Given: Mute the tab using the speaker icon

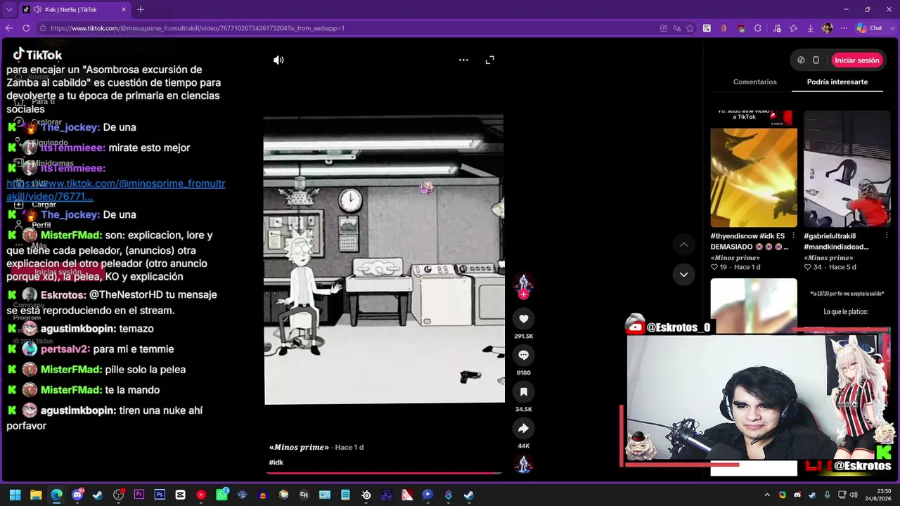Looking at the screenshot, I should (37, 10).
